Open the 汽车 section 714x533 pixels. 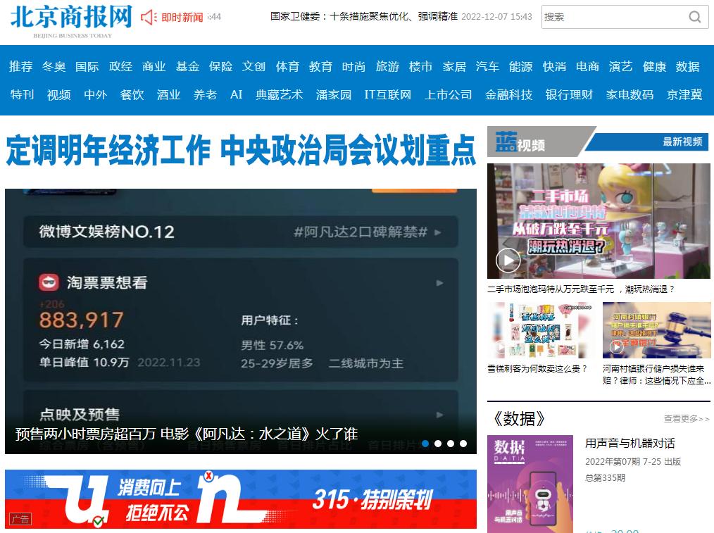click(x=488, y=66)
